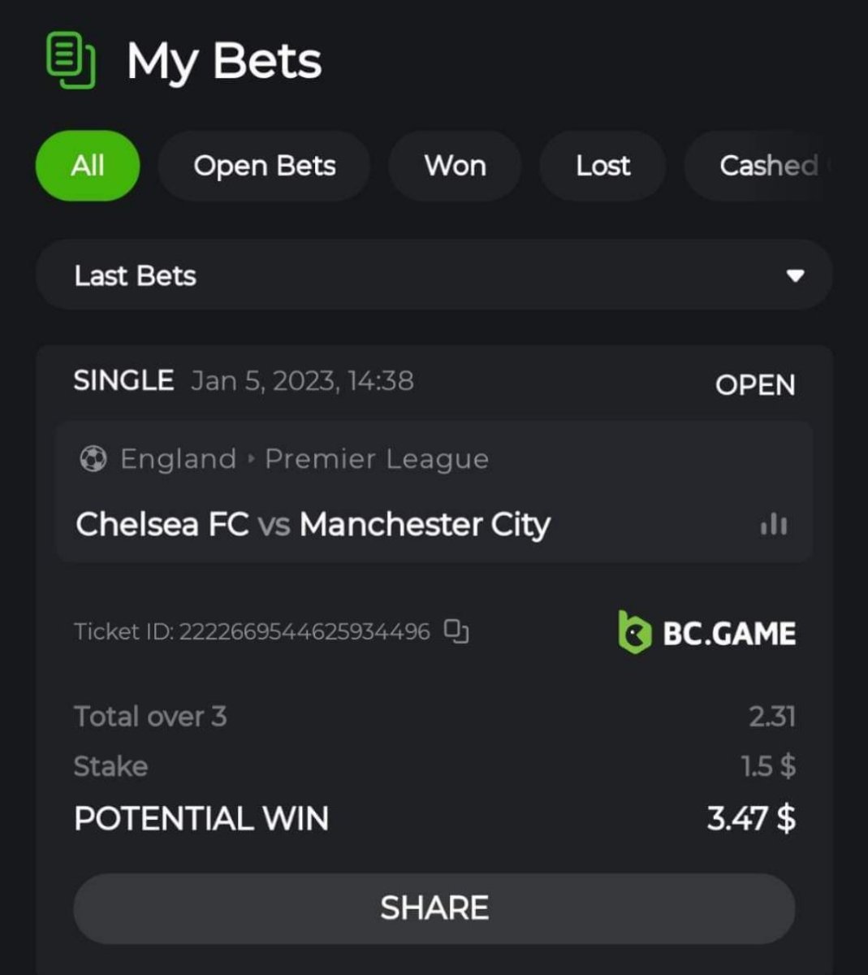Open the Cashed out tab

click(x=768, y=166)
